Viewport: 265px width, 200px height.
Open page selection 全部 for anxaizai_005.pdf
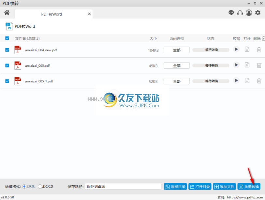pyautogui.click(x=177, y=65)
